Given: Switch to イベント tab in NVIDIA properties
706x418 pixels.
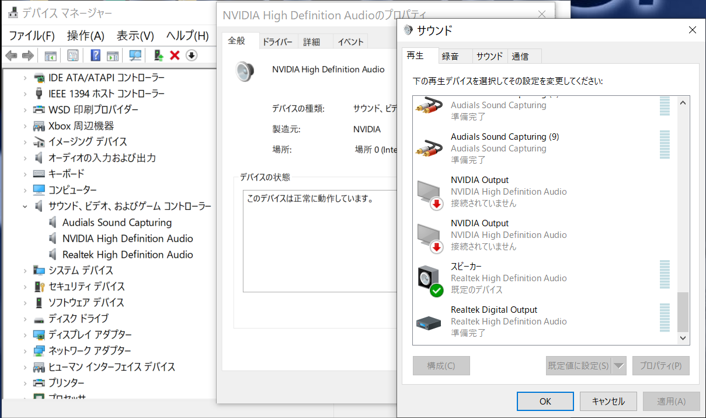Looking at the screenshot, I should point(350,42).
